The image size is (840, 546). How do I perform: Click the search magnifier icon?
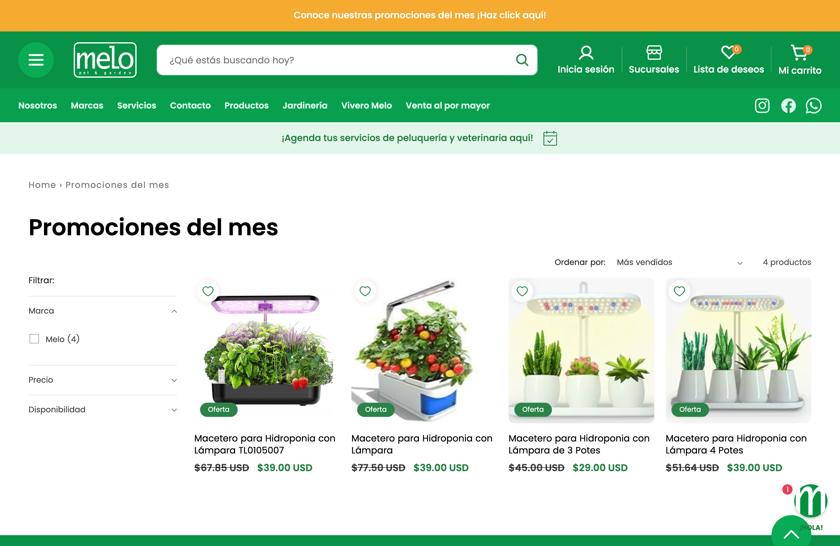[522, 60]
